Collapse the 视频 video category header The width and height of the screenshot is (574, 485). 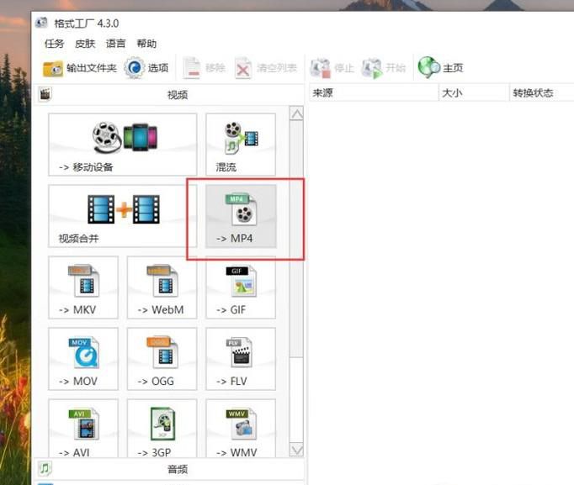click(177, 94)
